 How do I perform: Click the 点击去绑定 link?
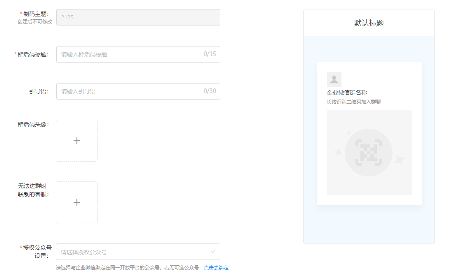pos(216,267)
